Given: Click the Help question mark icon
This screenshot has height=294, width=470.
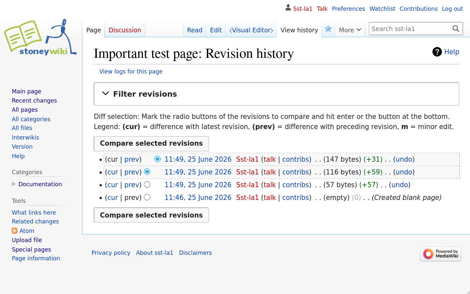Looking at the screenshot, I should click(437, 52).
